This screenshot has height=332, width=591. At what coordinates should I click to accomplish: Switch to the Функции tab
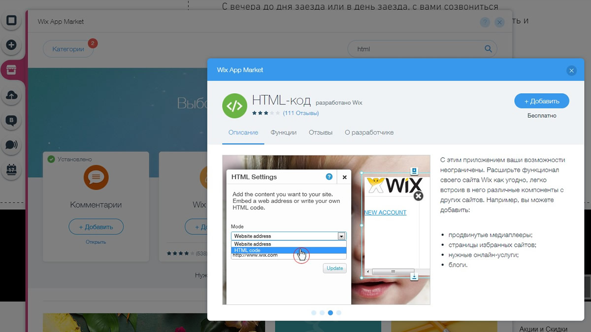tap(283, 132)
